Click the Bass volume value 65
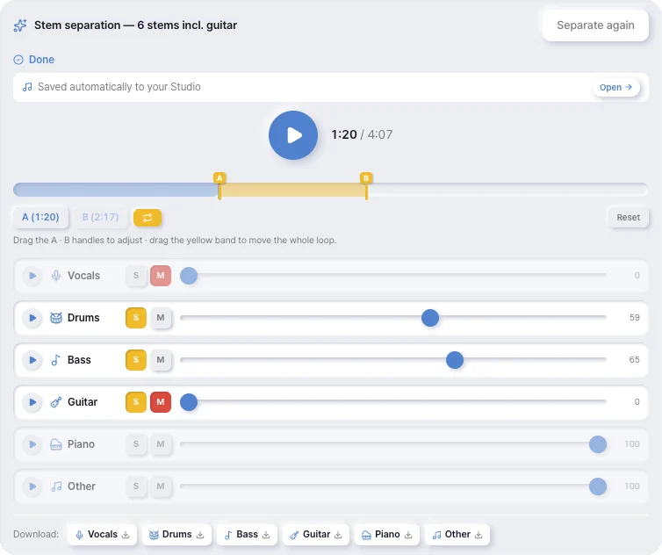Viewport: 662px width, 555px height. 634,360
